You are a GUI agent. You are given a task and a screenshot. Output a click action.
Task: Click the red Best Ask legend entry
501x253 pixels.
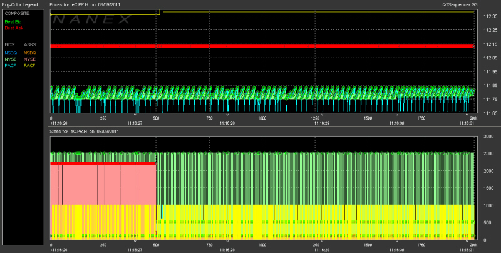click(14, 28)
